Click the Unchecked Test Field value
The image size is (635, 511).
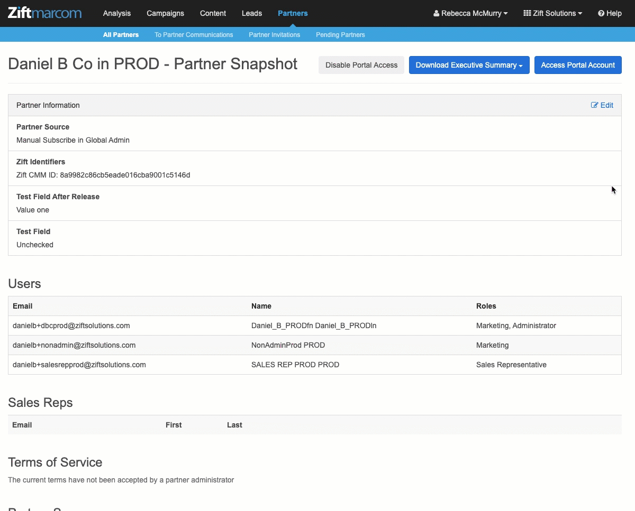click(35, 245)
